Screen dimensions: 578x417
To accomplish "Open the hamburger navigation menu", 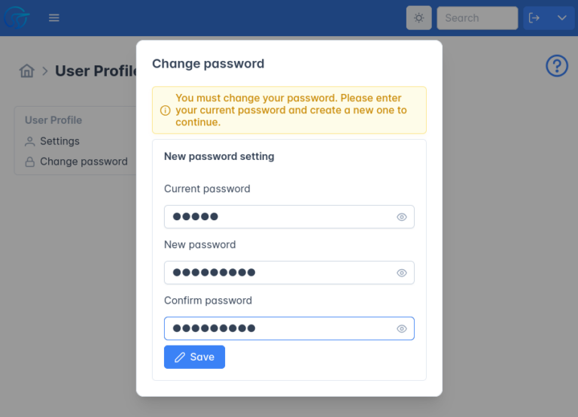I will pyautogui.click(x=54, y=18).
